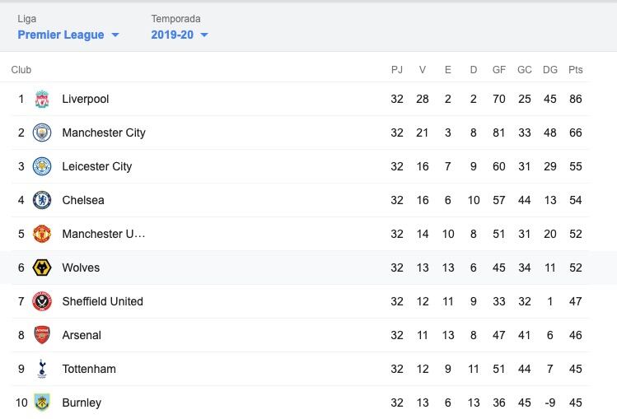
Task: Click the Tottenham club crest icon
Action: (x=42, y=370)
